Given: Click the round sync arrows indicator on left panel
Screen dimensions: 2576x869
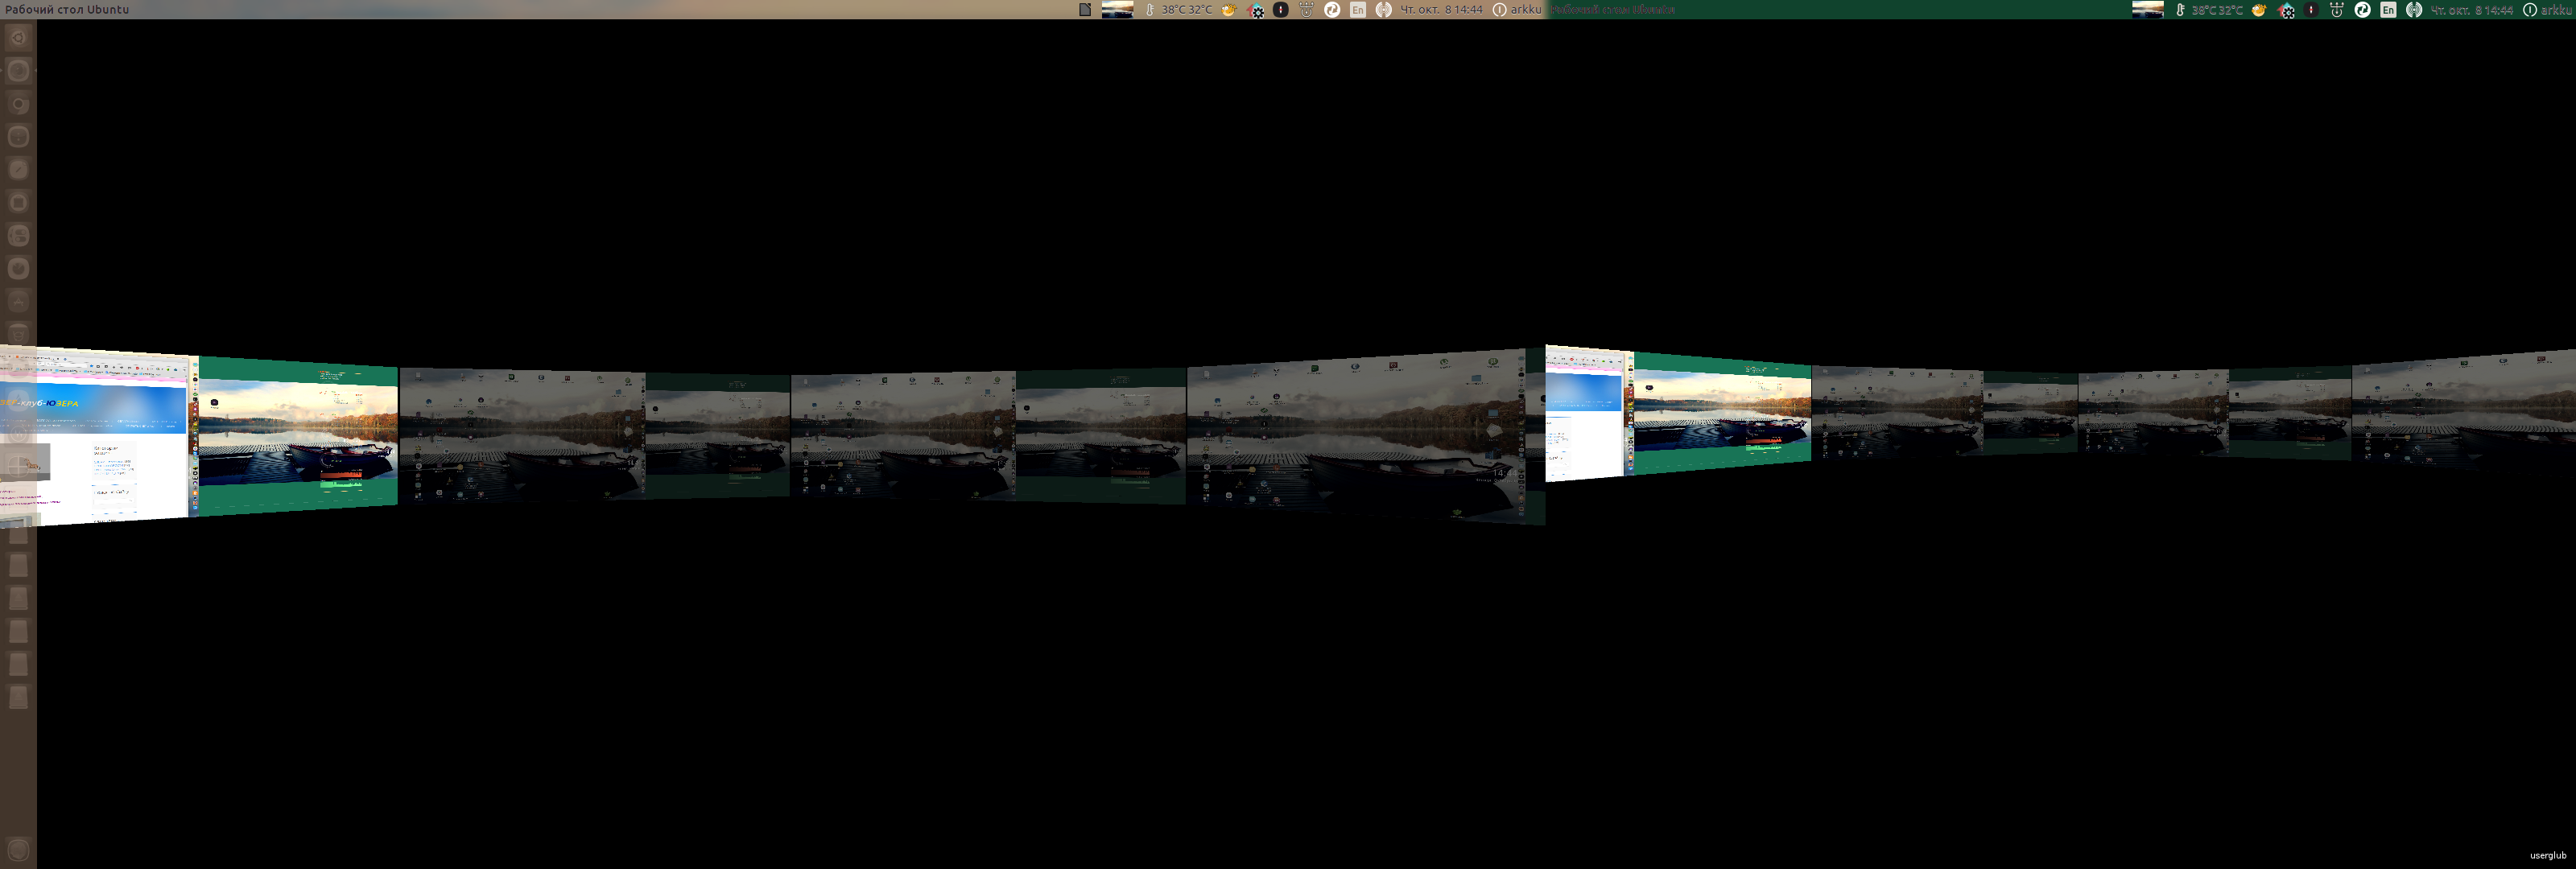Looking at the screenshot, I should [x=1332, y=10].
